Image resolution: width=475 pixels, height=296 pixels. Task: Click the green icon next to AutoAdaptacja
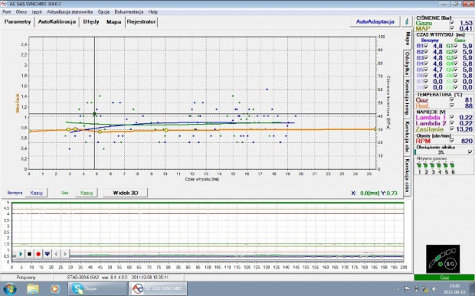[407, 21]
